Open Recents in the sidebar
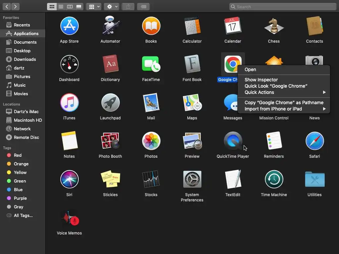 pos(23,25)
